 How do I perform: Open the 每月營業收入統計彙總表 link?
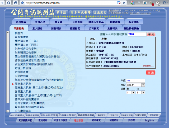coord(30,103)
